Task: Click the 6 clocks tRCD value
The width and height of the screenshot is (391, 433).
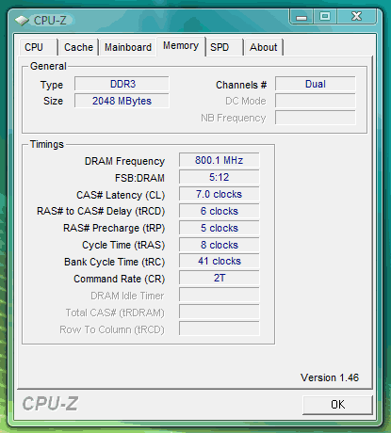Action: pos(220,211)
